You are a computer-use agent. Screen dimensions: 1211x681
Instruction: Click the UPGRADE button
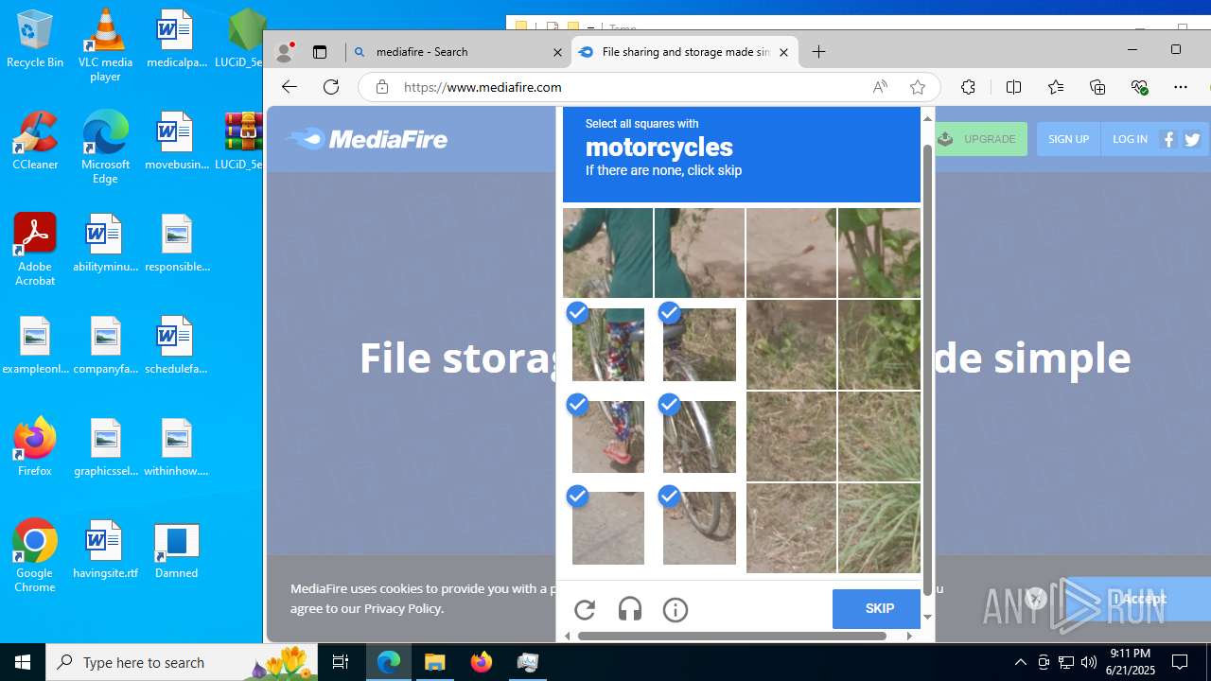(x=980, y=139)
